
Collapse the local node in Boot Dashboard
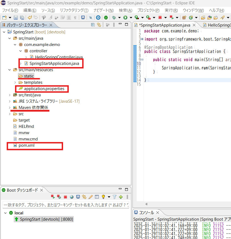[5, 213]
